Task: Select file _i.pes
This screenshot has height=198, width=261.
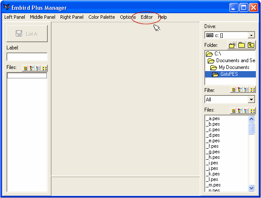Action: click(x=212, y=163)
